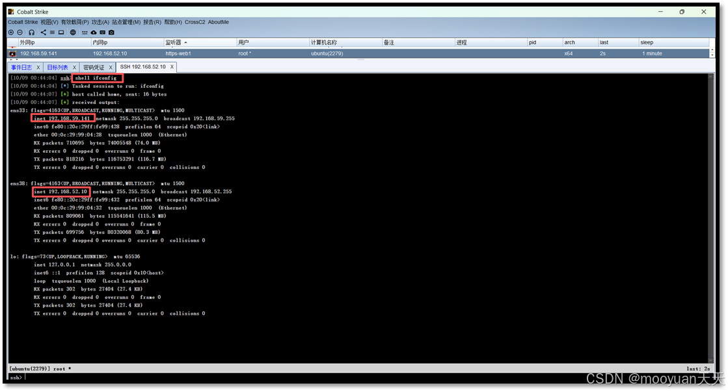Viewport: 728px width, 392px height.
Task: Click the last: 2s status indicator
Action: coord(698,369)
